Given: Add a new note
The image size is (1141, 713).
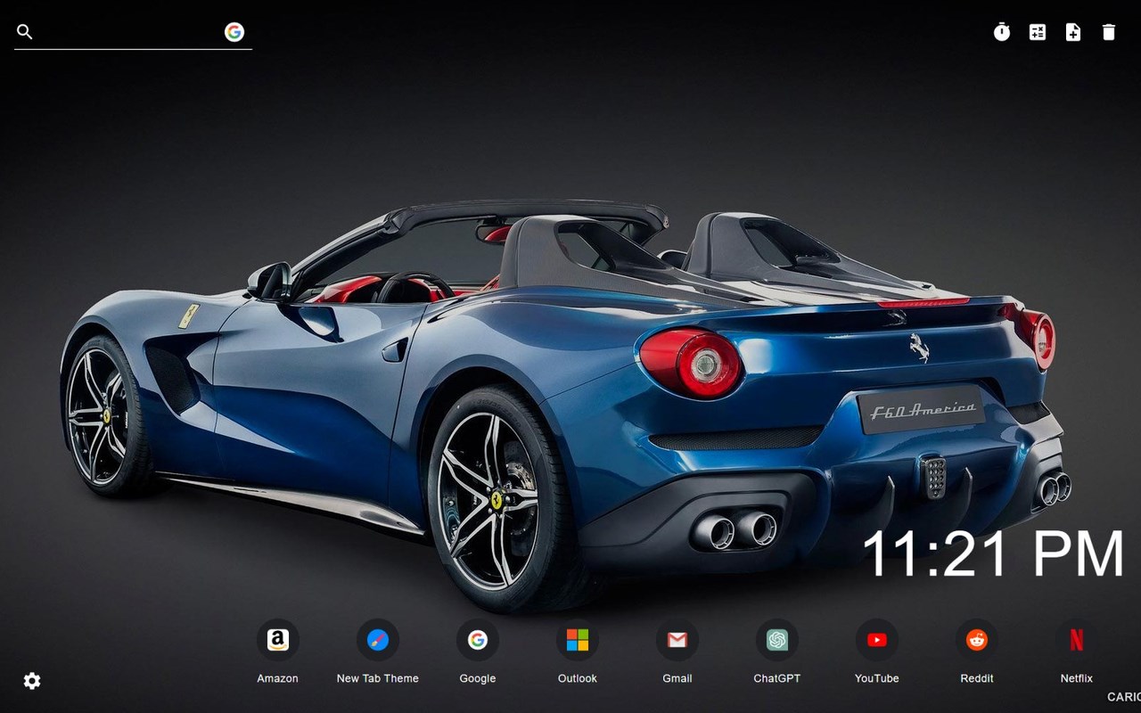Looking at the screenshot, I should tap(1073, 32).
